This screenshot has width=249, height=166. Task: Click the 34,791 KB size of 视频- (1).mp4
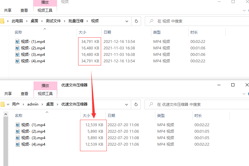click(90, 42)
